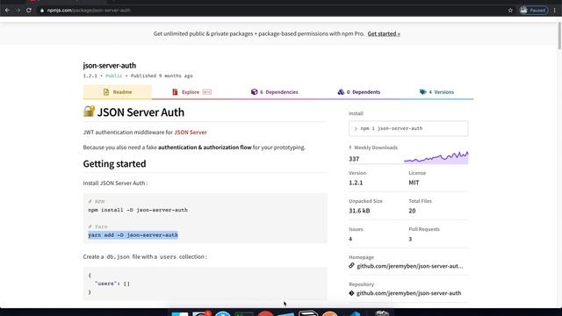
Task: Click the Pull Requests count 3
Action: [x=410, y=239]
